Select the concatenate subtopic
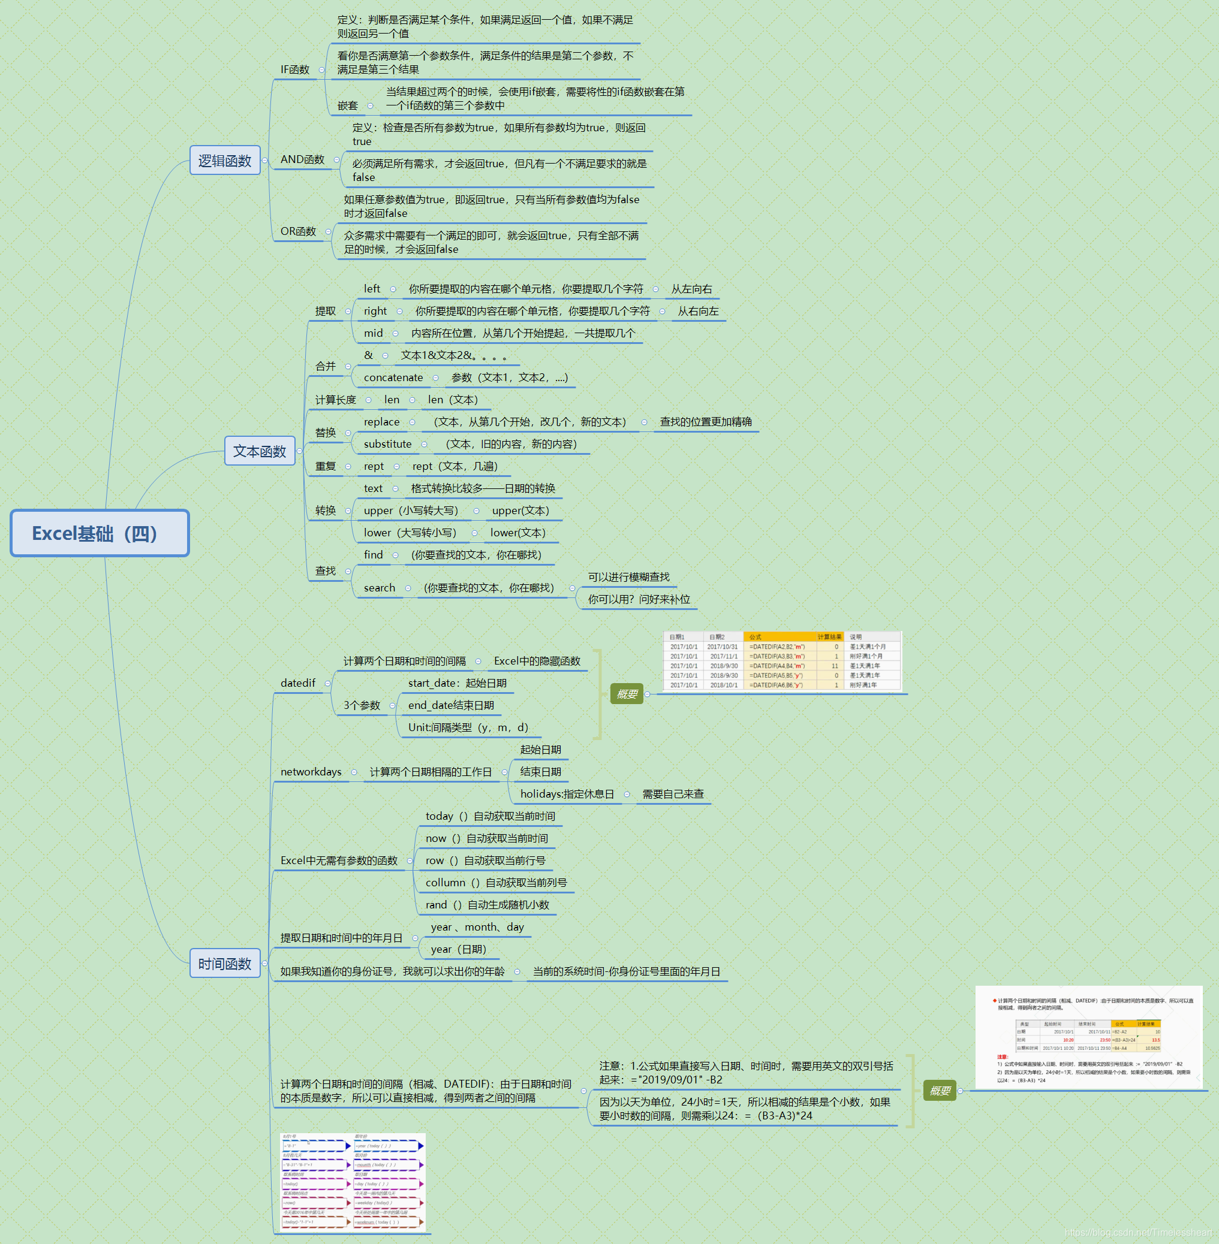 [393, 378]
